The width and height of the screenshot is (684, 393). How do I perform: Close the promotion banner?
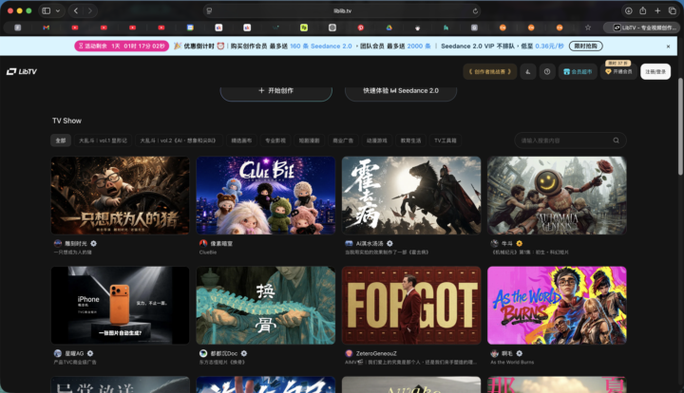[668, 47]
